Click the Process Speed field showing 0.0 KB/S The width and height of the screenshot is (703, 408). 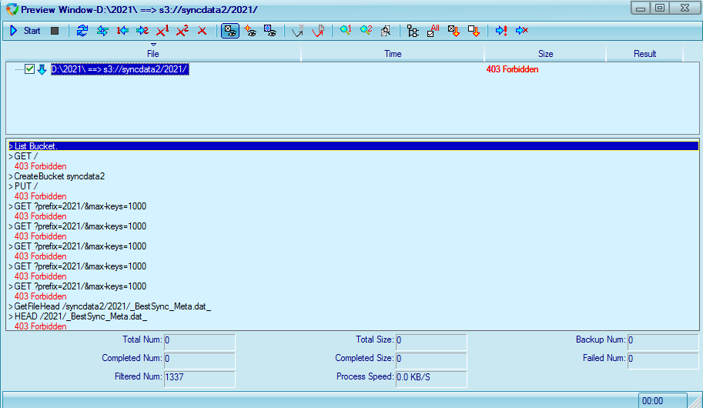click(431, 379)
